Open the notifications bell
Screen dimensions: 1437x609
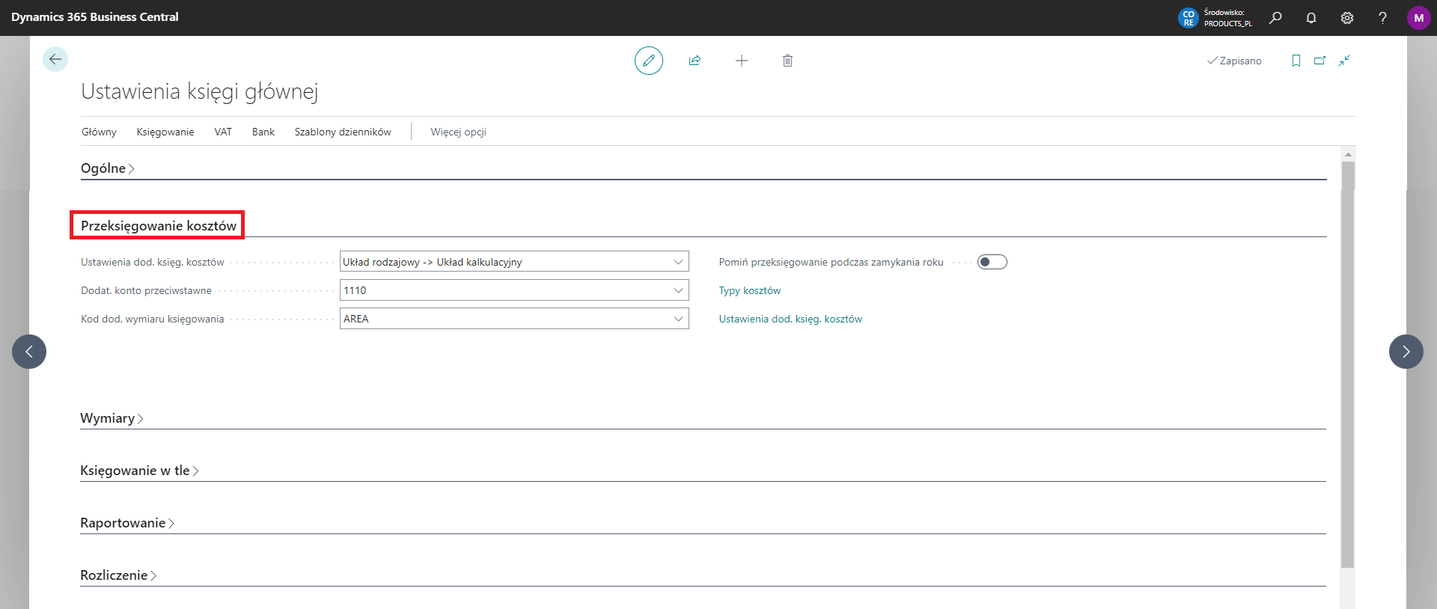point(1311,18)
